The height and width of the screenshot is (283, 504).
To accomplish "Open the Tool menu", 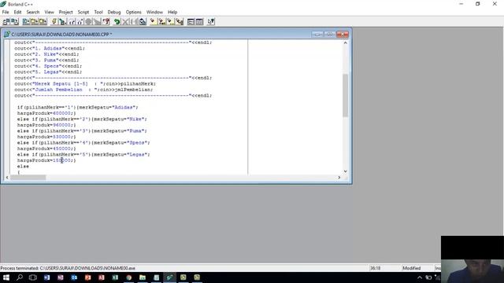I will coord(98,13).
